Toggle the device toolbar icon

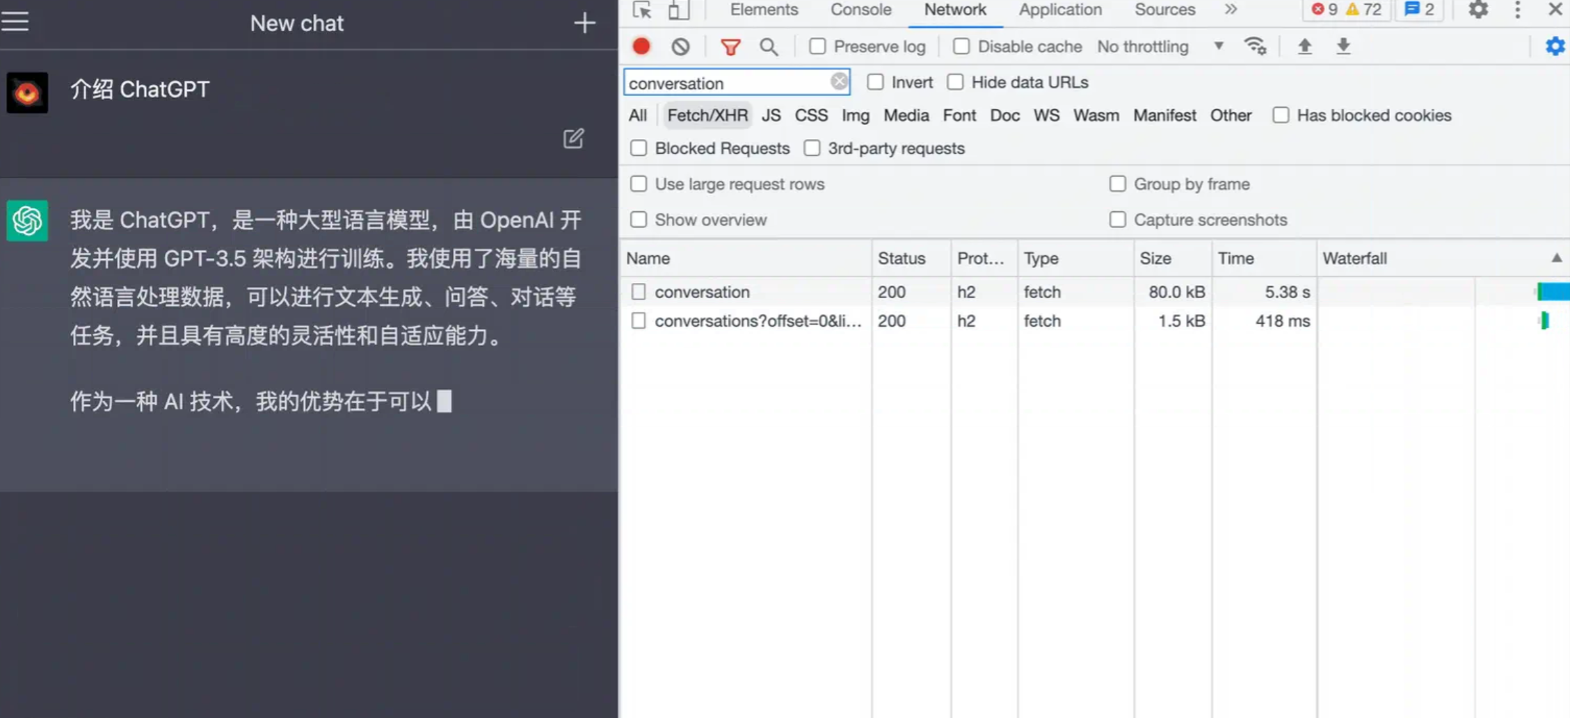678,10
